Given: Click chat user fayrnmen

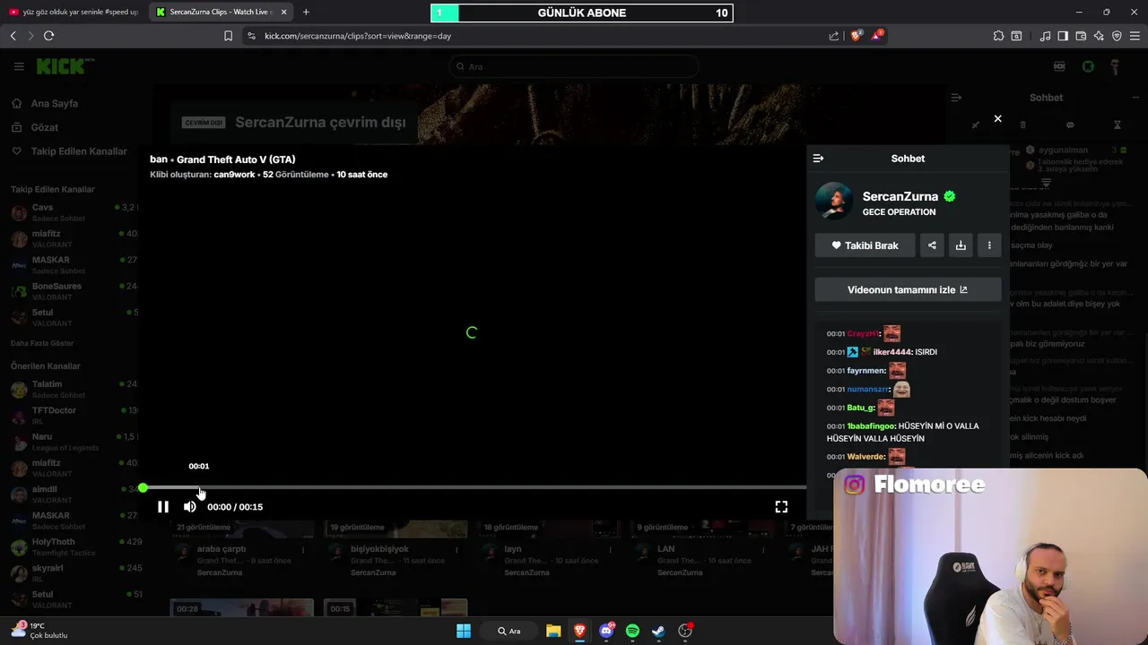Looking at the screenshot, I should point(866,371).
